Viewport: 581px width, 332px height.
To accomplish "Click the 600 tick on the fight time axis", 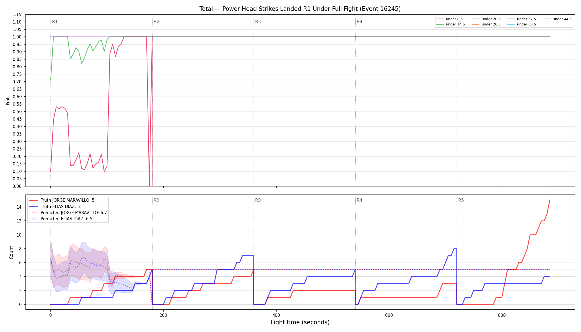I will click(x=389, y=315).
